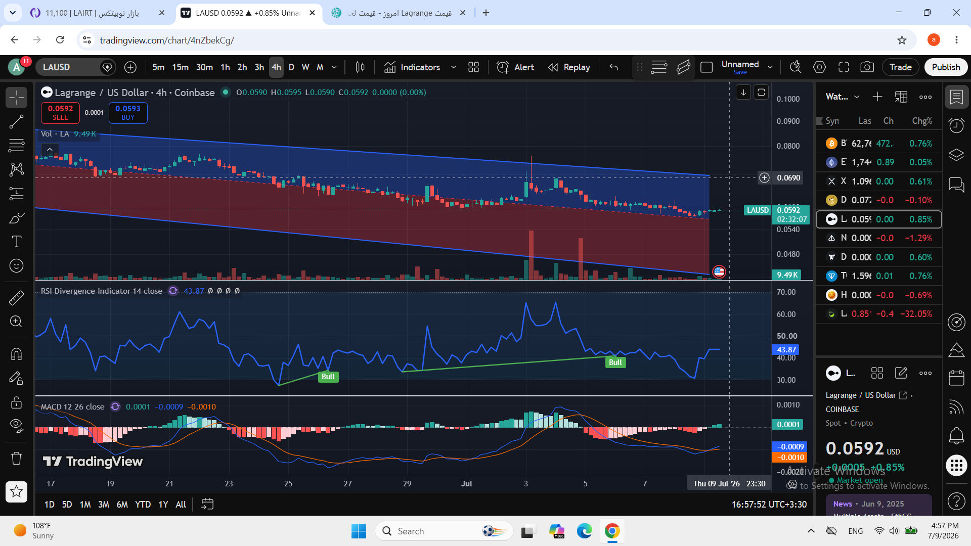Undo the last chart action
This screenshot has width=971, height=546.
(x=614, y=67)
